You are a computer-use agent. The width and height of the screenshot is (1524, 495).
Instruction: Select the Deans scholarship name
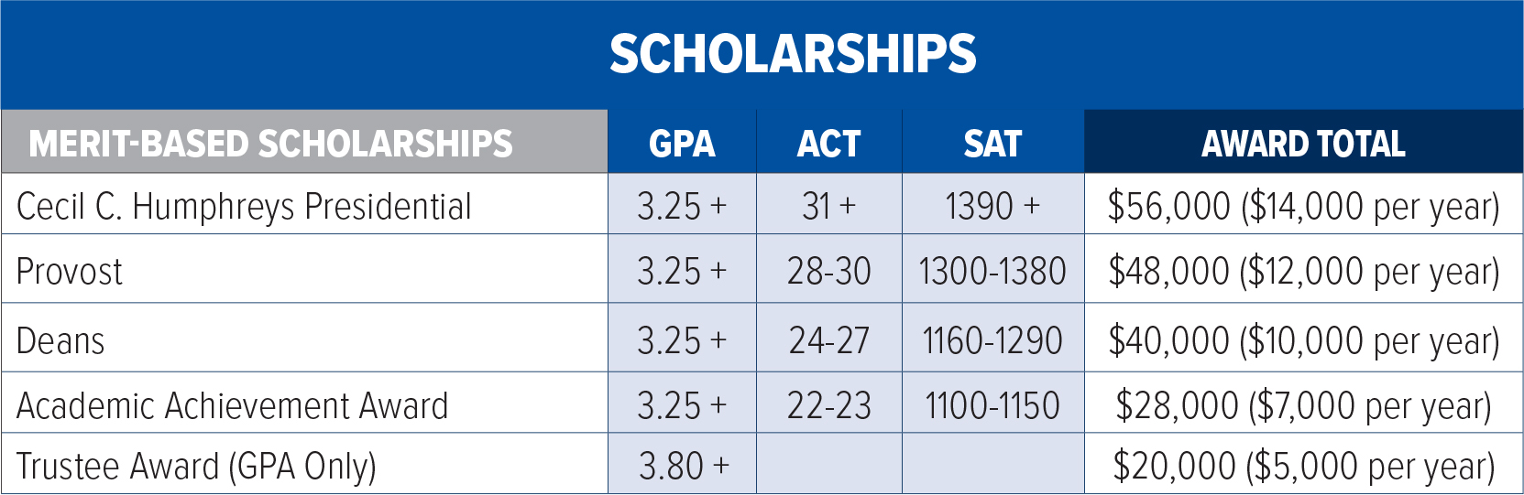61,340
